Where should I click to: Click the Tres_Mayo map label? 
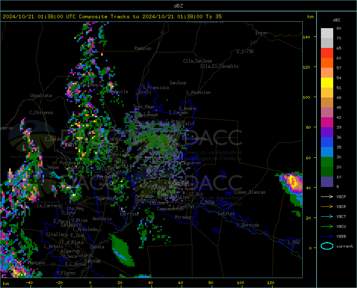click(x=144, y=107)
